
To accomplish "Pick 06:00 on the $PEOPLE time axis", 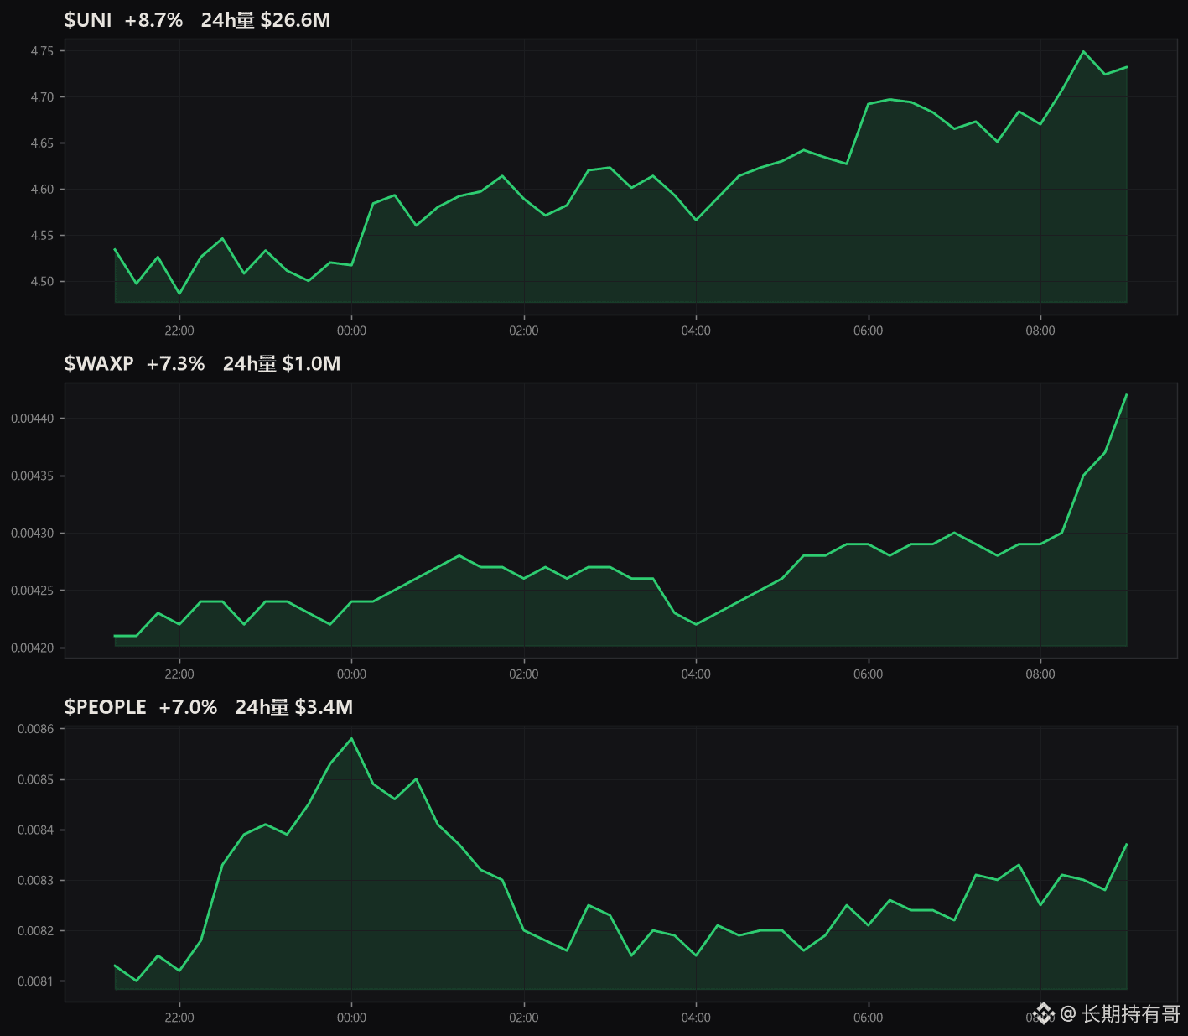I will point(869,1018).
